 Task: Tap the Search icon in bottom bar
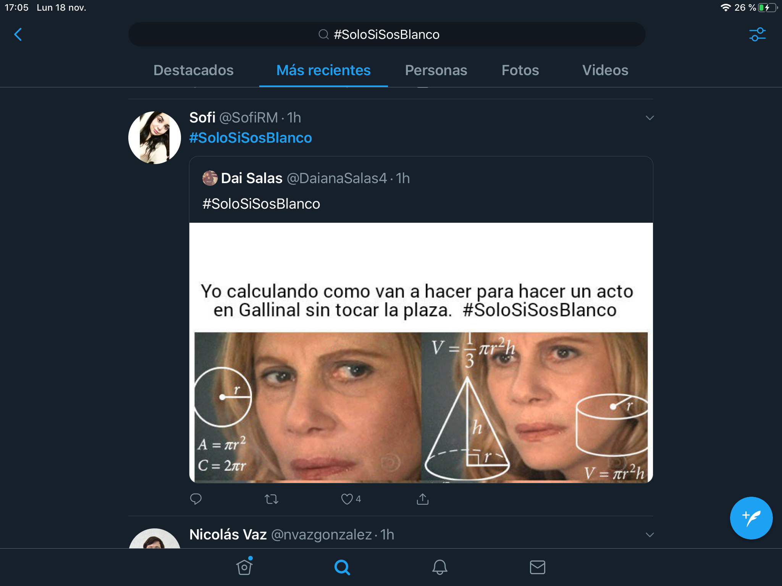pyautogui.click(x=342, y=567)
